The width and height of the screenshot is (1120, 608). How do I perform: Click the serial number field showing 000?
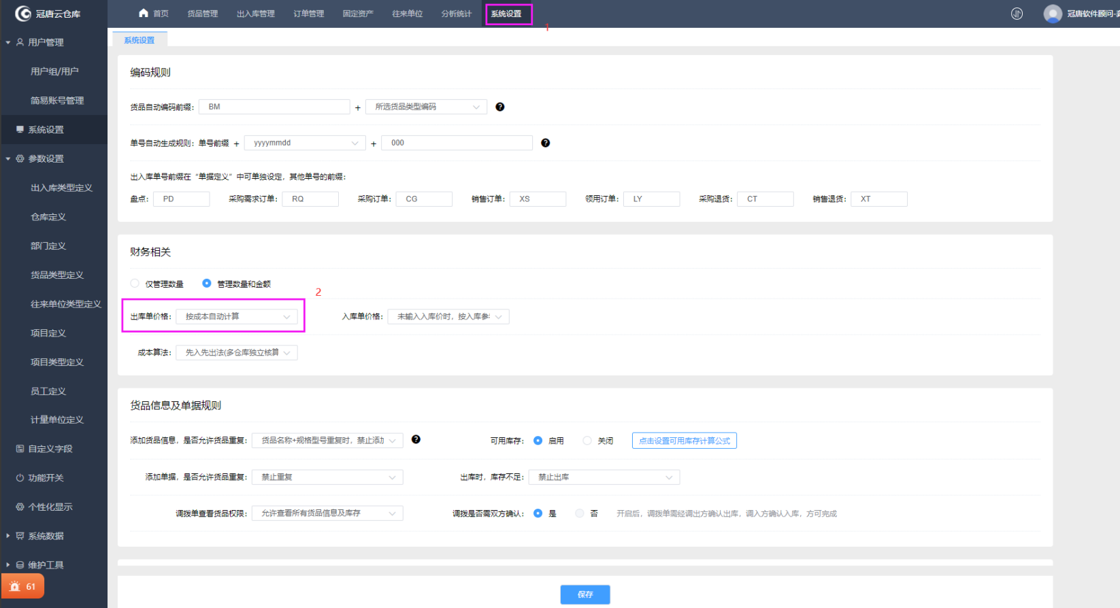[457, 143]
